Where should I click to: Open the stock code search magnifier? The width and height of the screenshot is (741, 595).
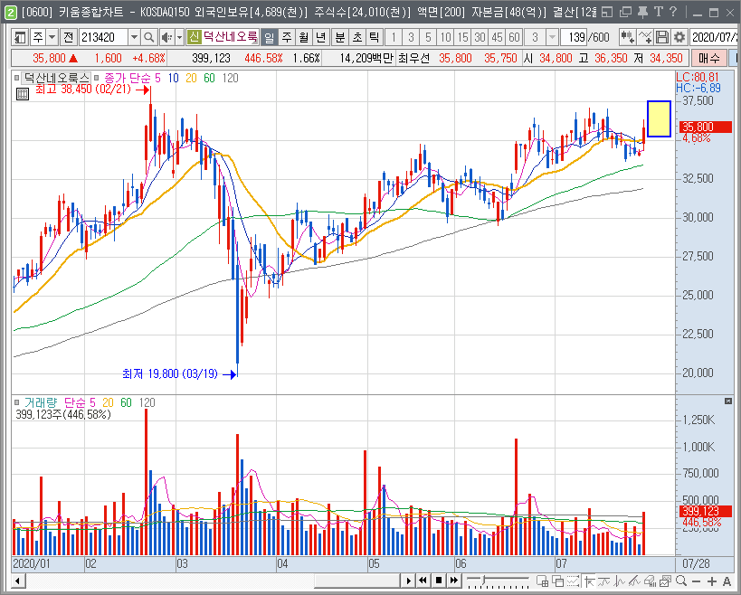(x=149, y=37)
